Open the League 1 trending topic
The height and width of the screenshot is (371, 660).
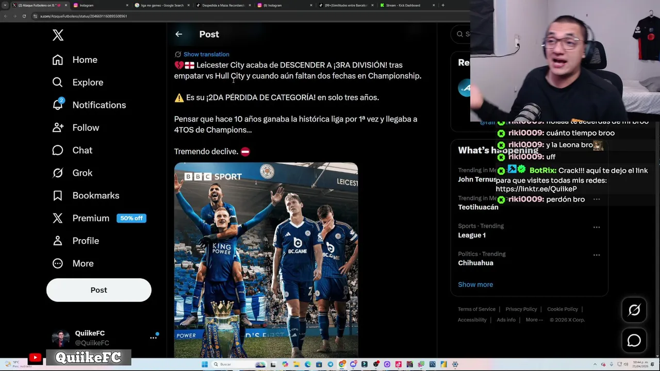[x=472, y=235]
